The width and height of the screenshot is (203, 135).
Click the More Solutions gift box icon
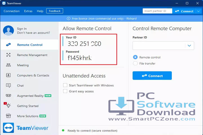[8, 116]
